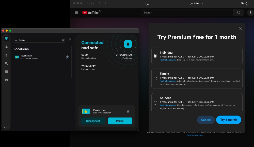The height and width of the screenshot is (147, 254).
Task: Toggle favorite star on connected Kazakhstan card
Action: pyautogui.click(x=128, y=111)
